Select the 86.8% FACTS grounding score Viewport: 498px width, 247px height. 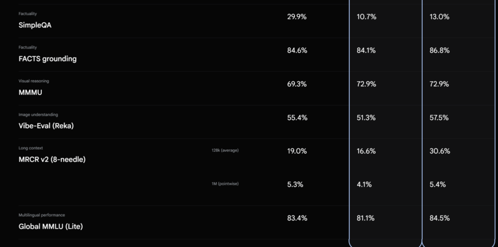[440, 51]
